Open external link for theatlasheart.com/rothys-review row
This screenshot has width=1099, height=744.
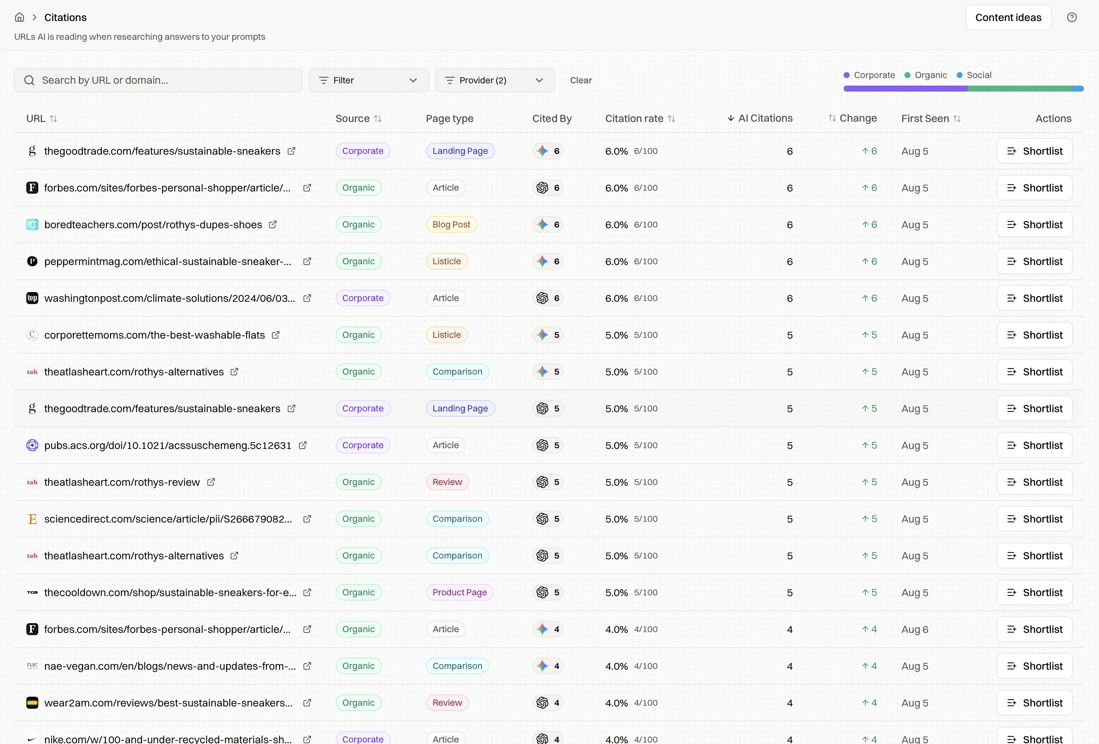coord(211,482)
